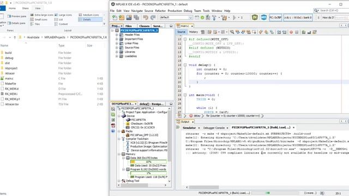The image size is (349, 196).
Task: Click the Quick Search input field
Action: 334,10
